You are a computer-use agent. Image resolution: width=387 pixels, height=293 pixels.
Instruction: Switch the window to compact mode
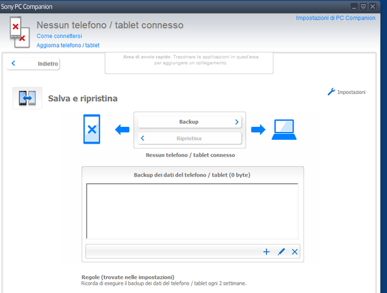pyautogui.click(x=363, y=6)
